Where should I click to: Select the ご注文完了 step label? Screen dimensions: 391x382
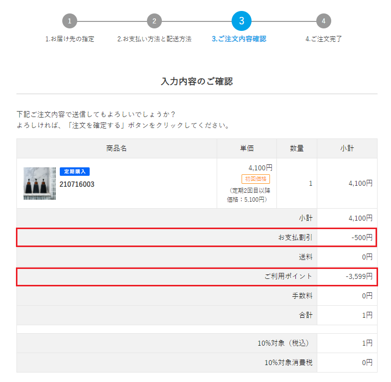click(x=324, y=39)
